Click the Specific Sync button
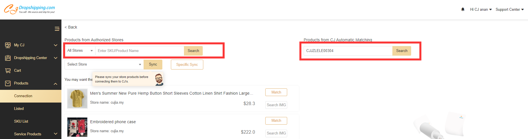 [x=187, y=64]
